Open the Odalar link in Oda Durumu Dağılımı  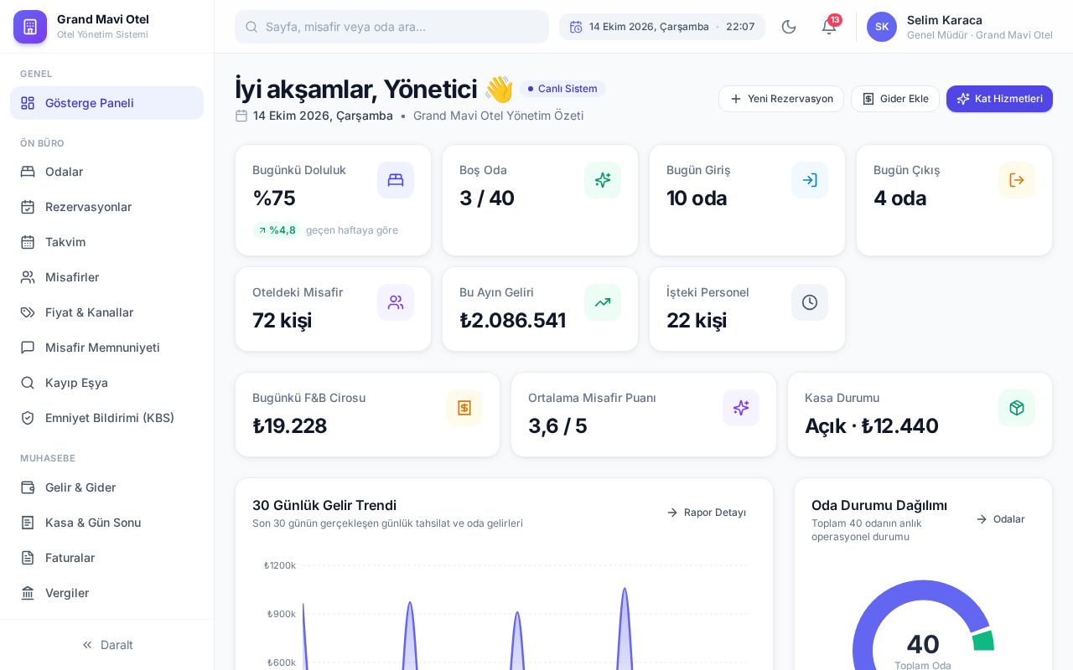click(x=1001, y=519)
